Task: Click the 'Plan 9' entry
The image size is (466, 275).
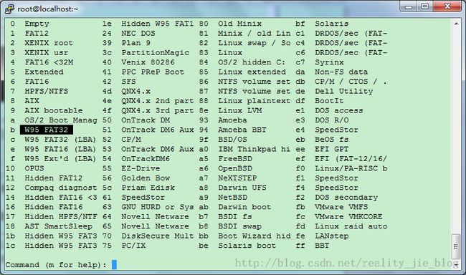Action: click(x=135, y=43)
